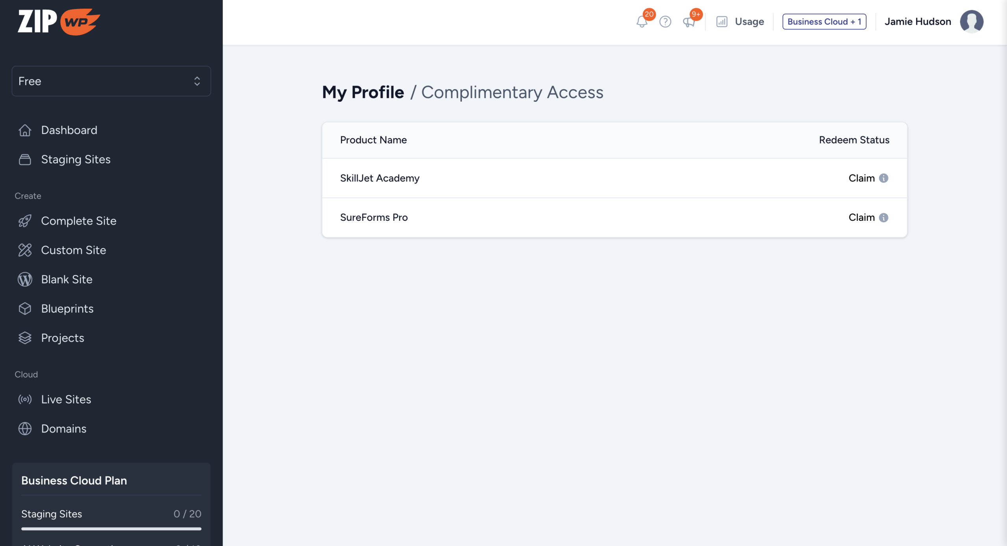Click info icon beside SkillJet Academy Claim
This screenshot has height=546, width=1007.
click(883, 178)
